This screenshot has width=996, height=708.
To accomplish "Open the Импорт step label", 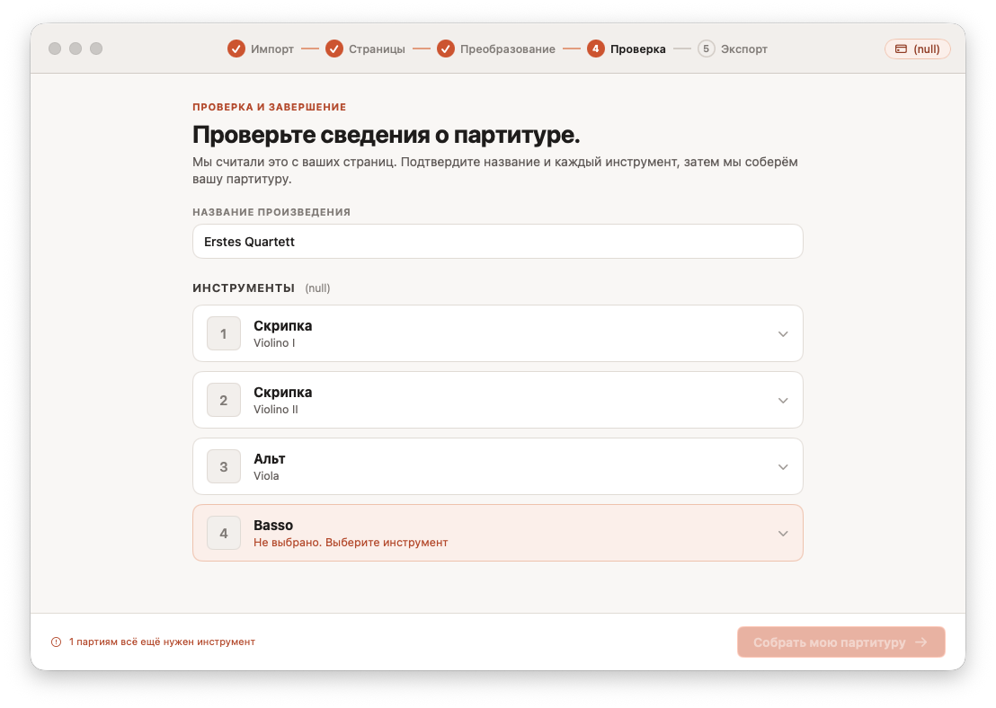I will coord(271,49).
